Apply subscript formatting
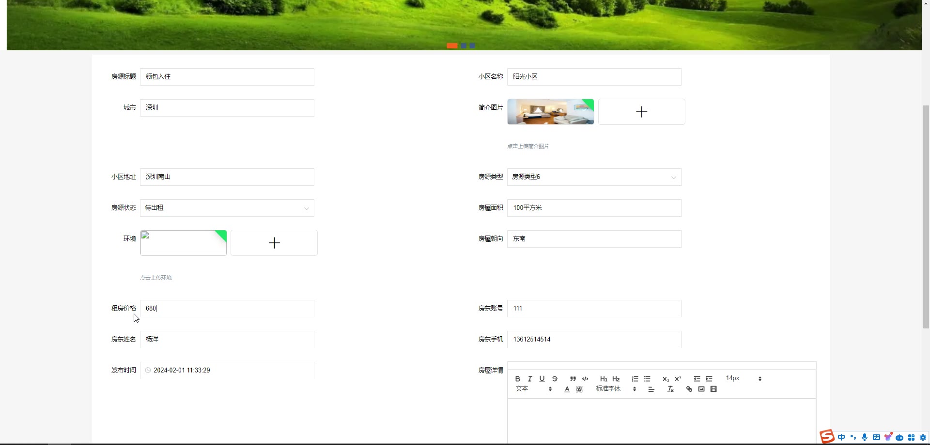This screenshot has height=445, width=930. point(666,379)
